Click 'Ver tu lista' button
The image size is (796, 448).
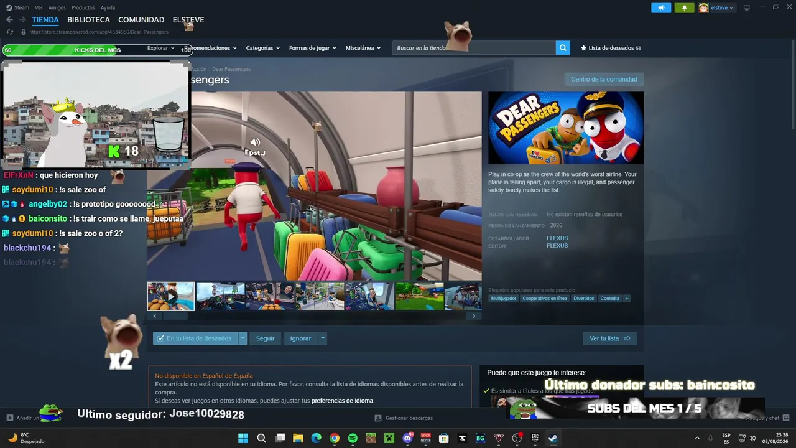coord(610,338)
